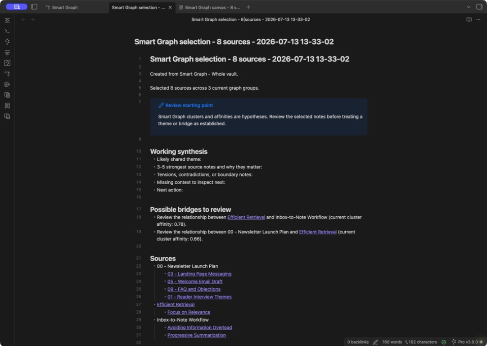Switch to reading view book icon
The height and width of the screenshot is (346, 487).
(x=469, y=19)
